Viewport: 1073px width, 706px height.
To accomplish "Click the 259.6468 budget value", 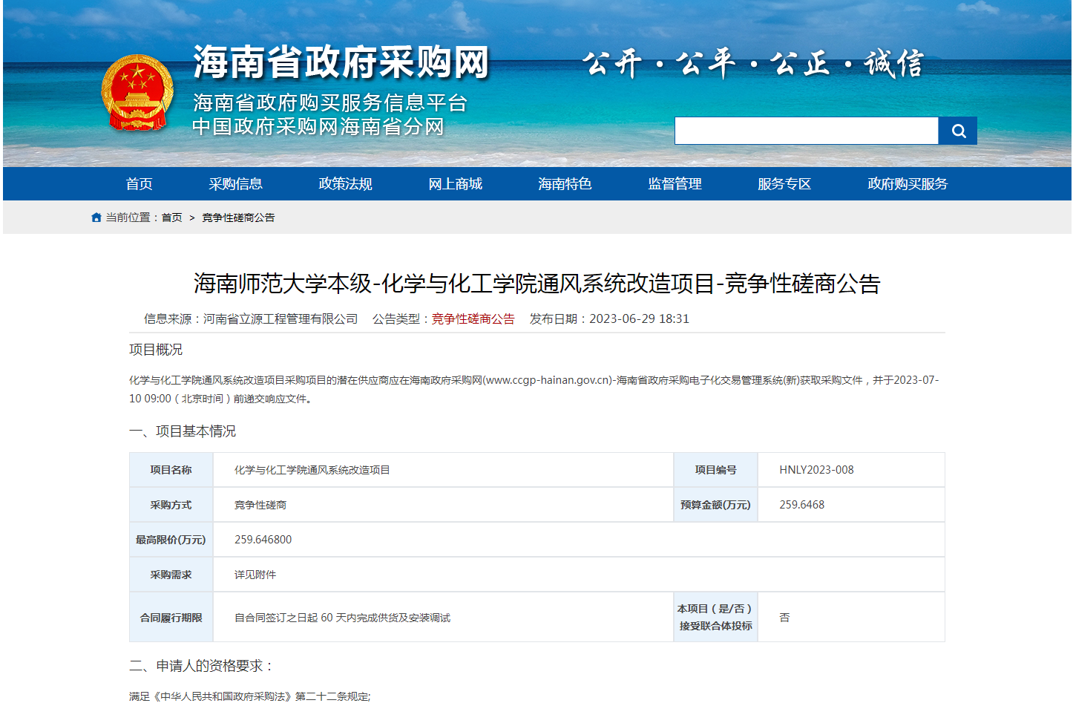I will coord(801,505).
